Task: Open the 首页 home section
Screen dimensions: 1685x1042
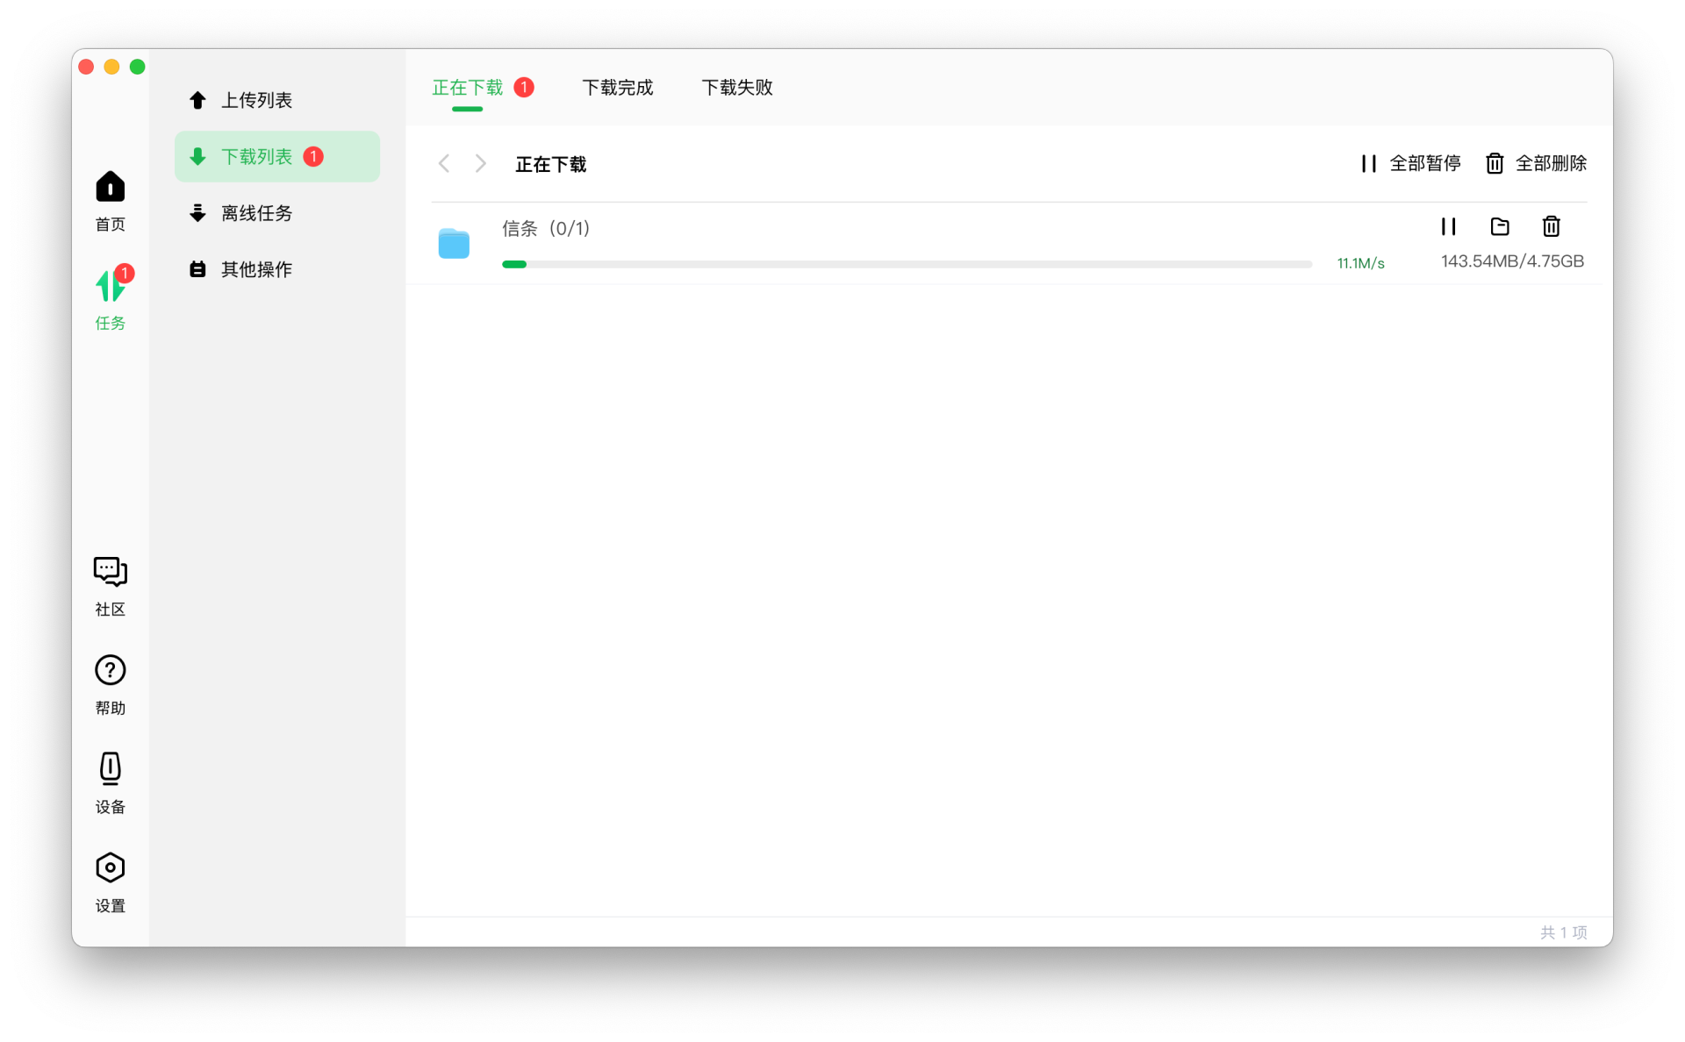Action: 110,201
